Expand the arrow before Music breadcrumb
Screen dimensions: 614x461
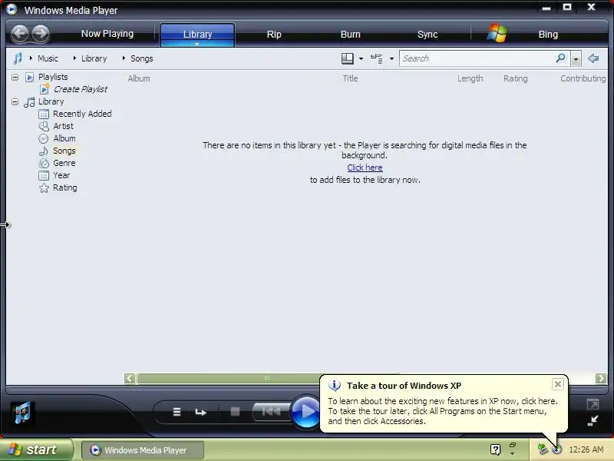tap(31, 58)
